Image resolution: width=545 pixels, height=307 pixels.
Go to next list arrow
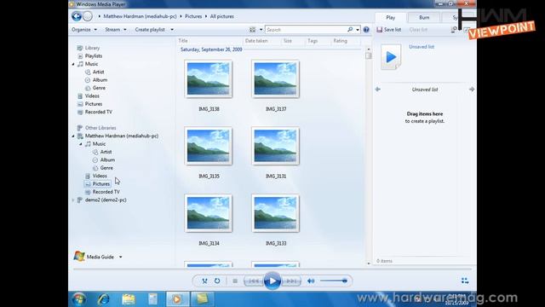(x=472, y=90)
